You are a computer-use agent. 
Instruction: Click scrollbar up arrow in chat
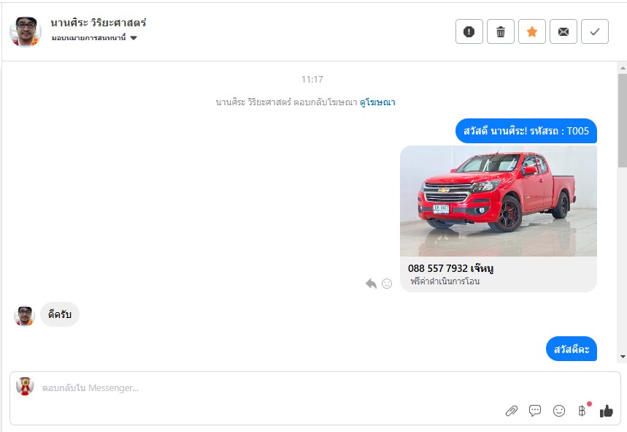623,68
